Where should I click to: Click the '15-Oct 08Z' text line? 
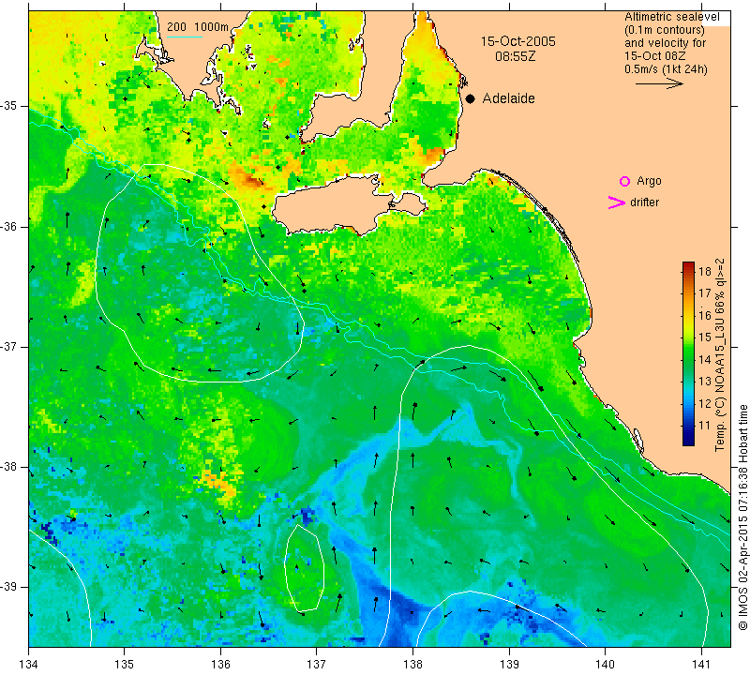point(654,56)
